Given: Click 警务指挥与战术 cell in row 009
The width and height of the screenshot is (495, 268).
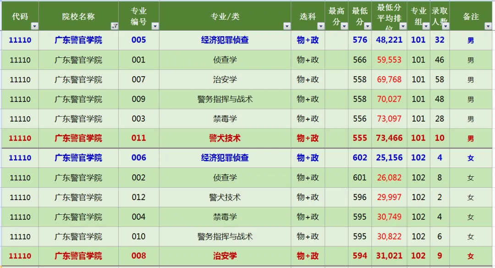Looking at the screenshot, I should coord(225,99).
